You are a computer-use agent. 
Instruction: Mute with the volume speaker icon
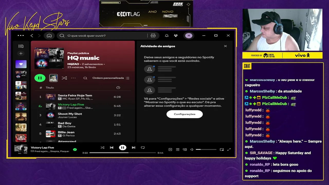click(x=192, y=150)
